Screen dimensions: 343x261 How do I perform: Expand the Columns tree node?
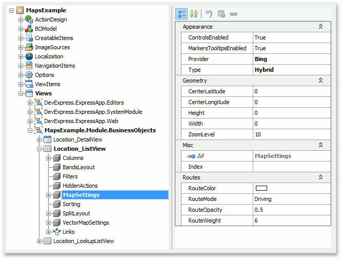(49, 158)
